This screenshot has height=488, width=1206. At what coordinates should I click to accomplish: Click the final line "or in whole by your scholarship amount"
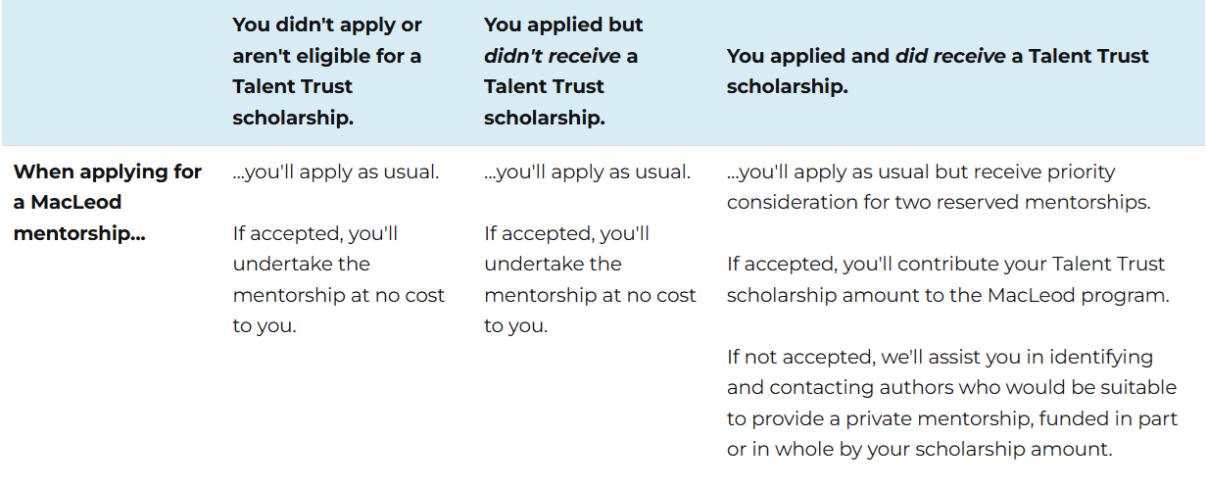[920, 450]
